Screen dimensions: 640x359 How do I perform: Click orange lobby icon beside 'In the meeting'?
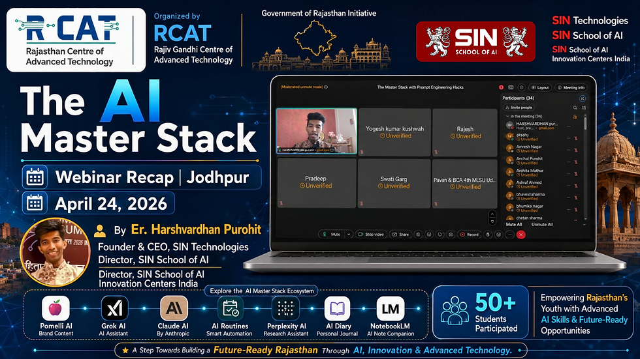[x=575, y=117]
